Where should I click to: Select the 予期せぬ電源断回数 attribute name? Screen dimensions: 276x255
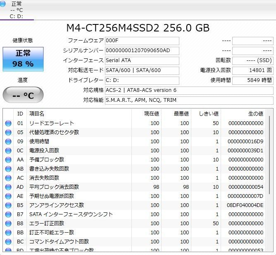pyautogui.click(x=52, y=196)
